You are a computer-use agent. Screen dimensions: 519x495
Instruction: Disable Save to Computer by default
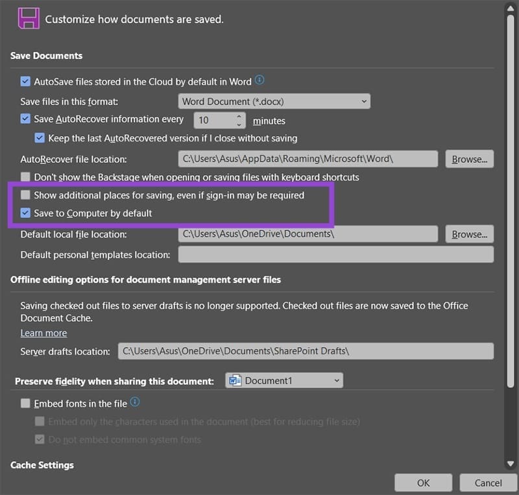[x=25, y=213]
